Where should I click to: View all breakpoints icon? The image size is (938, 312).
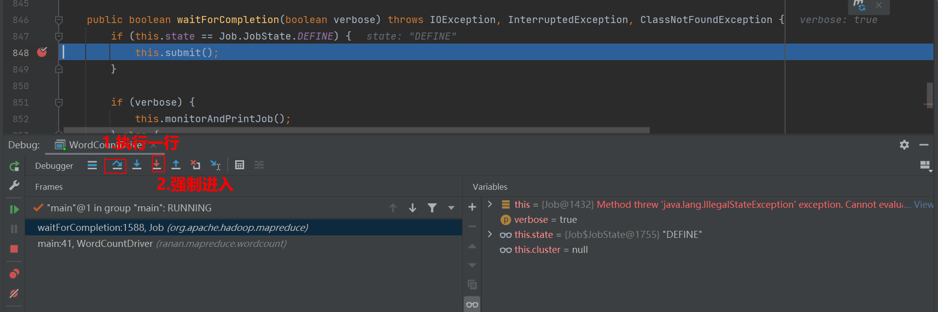[x=14, y=273]
